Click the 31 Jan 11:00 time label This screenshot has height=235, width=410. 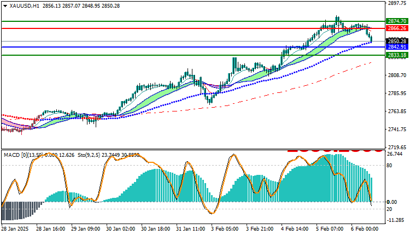click(191, 229)
